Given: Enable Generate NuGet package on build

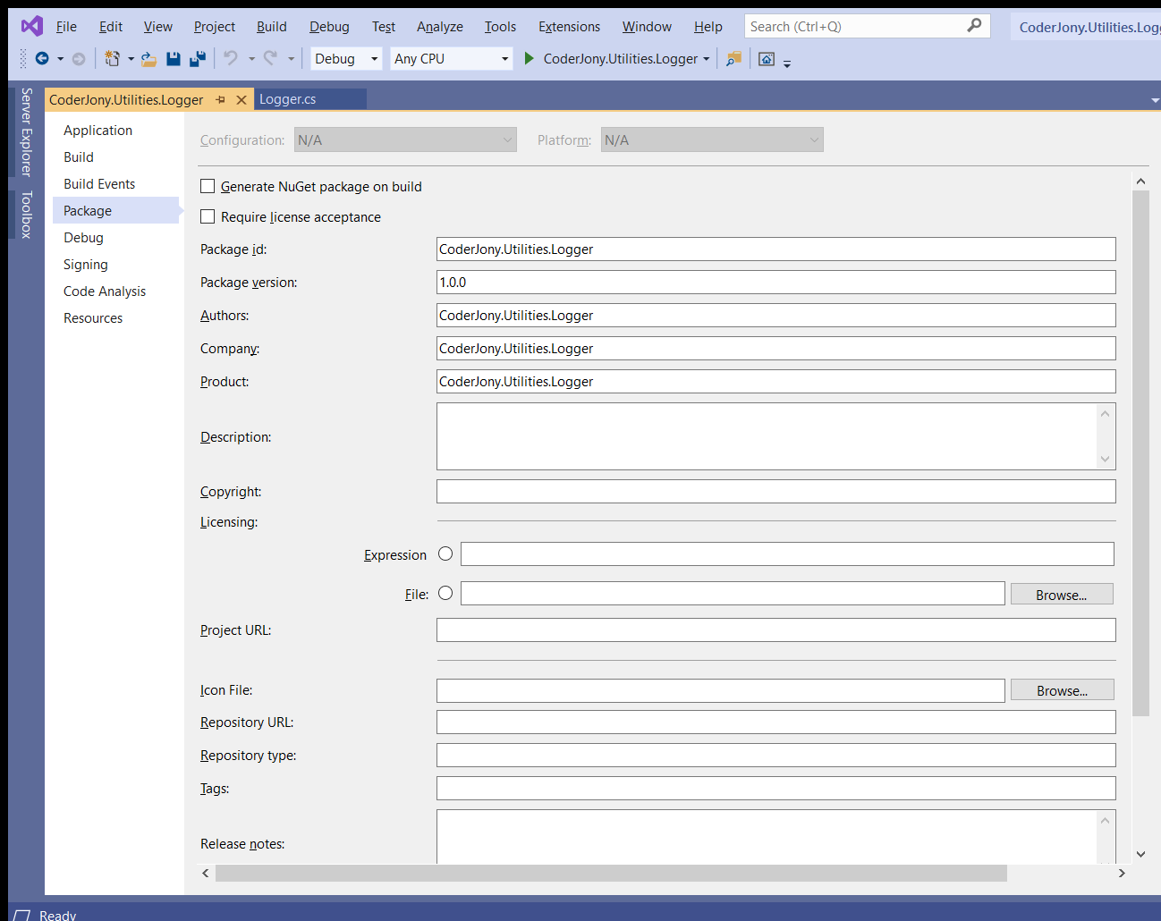Looking at the screenshot, I should click(x=208, y=186).
